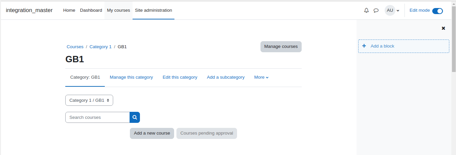Image resolution: width=456 pixels, height=155 pixels.
Task: Click the AU user avatar
Action: coord(390,10)
